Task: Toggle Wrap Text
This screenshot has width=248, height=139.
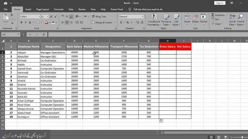Action: [99, 17]
